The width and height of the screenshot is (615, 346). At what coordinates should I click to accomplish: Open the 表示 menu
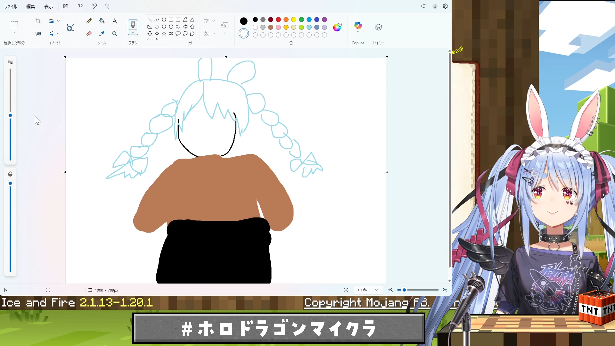click(x=49, y=6)
